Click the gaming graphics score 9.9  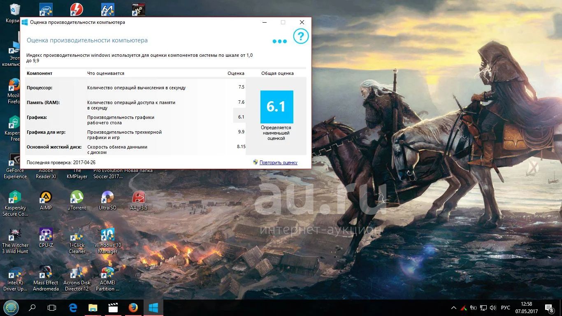pos(241,132)
